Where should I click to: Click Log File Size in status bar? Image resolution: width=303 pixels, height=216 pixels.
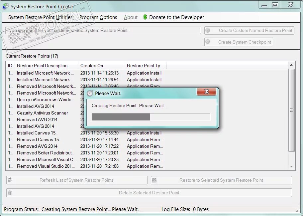point(185,209)
